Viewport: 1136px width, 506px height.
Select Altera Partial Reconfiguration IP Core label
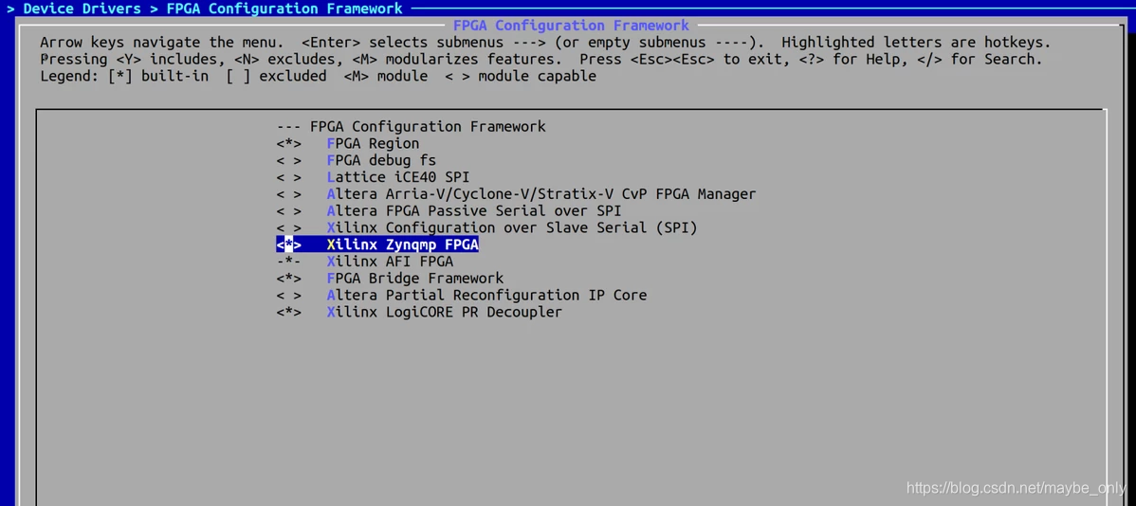[486, 296]
